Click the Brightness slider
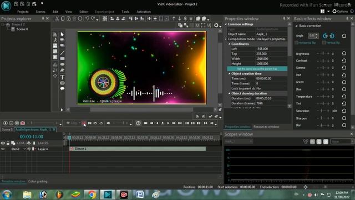The width and height of the screenshot is (355, 200). coord(323,53)
